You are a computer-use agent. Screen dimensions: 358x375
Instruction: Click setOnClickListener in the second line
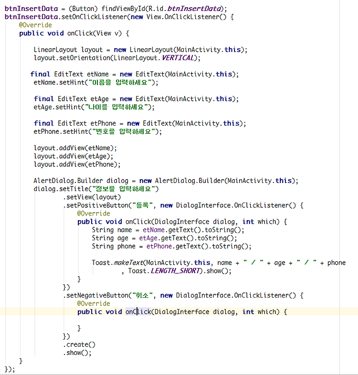pyautogui.click(x=94, y=17)
